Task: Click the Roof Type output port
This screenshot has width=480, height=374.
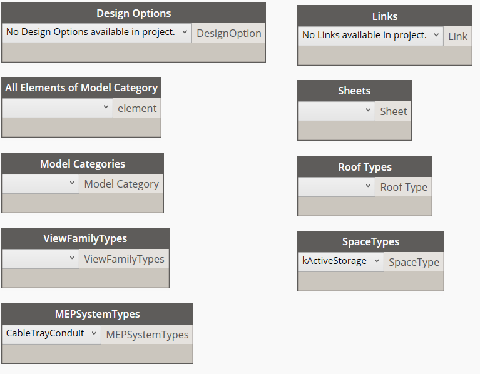Action: (404, 187)
